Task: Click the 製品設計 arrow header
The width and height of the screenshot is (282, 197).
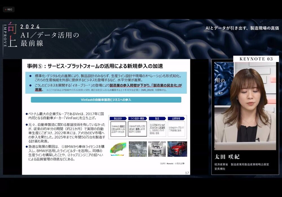Action: (x=117, y=118)
